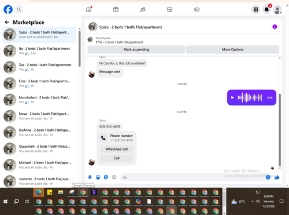Open Jeanette conversation in the list
This screenshot has height=215, width=289.
click(39, 181)
